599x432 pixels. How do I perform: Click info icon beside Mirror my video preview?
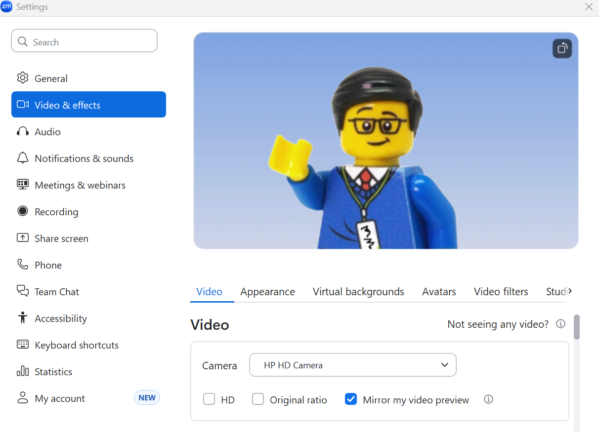488,399
